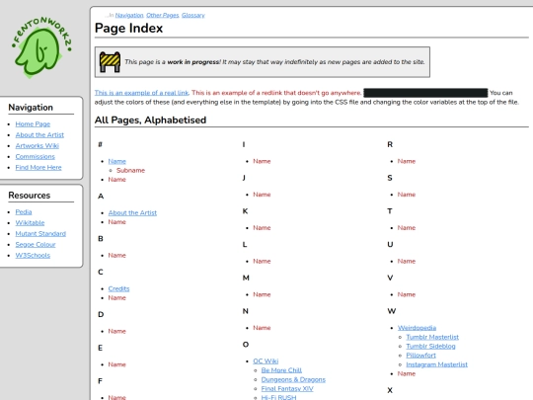Click Name redlink under section T
The width and height of the screenshot is (533, 400).
pos(407,228)
